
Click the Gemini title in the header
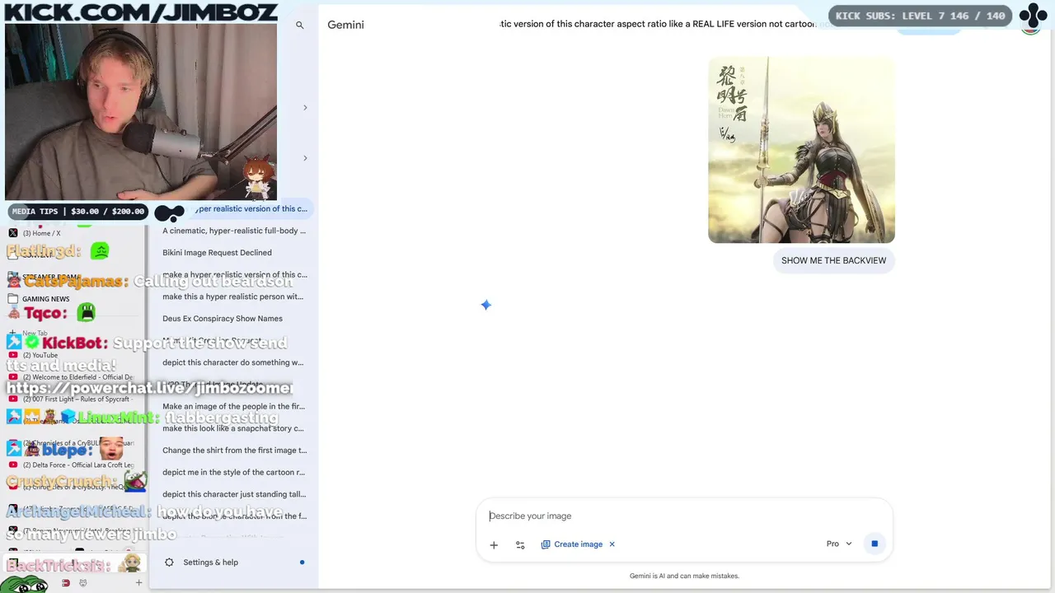tap(345, 25)
